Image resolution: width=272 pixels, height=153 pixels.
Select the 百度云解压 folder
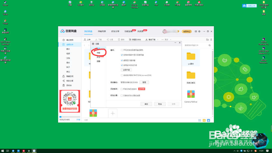tap(191, 77)
